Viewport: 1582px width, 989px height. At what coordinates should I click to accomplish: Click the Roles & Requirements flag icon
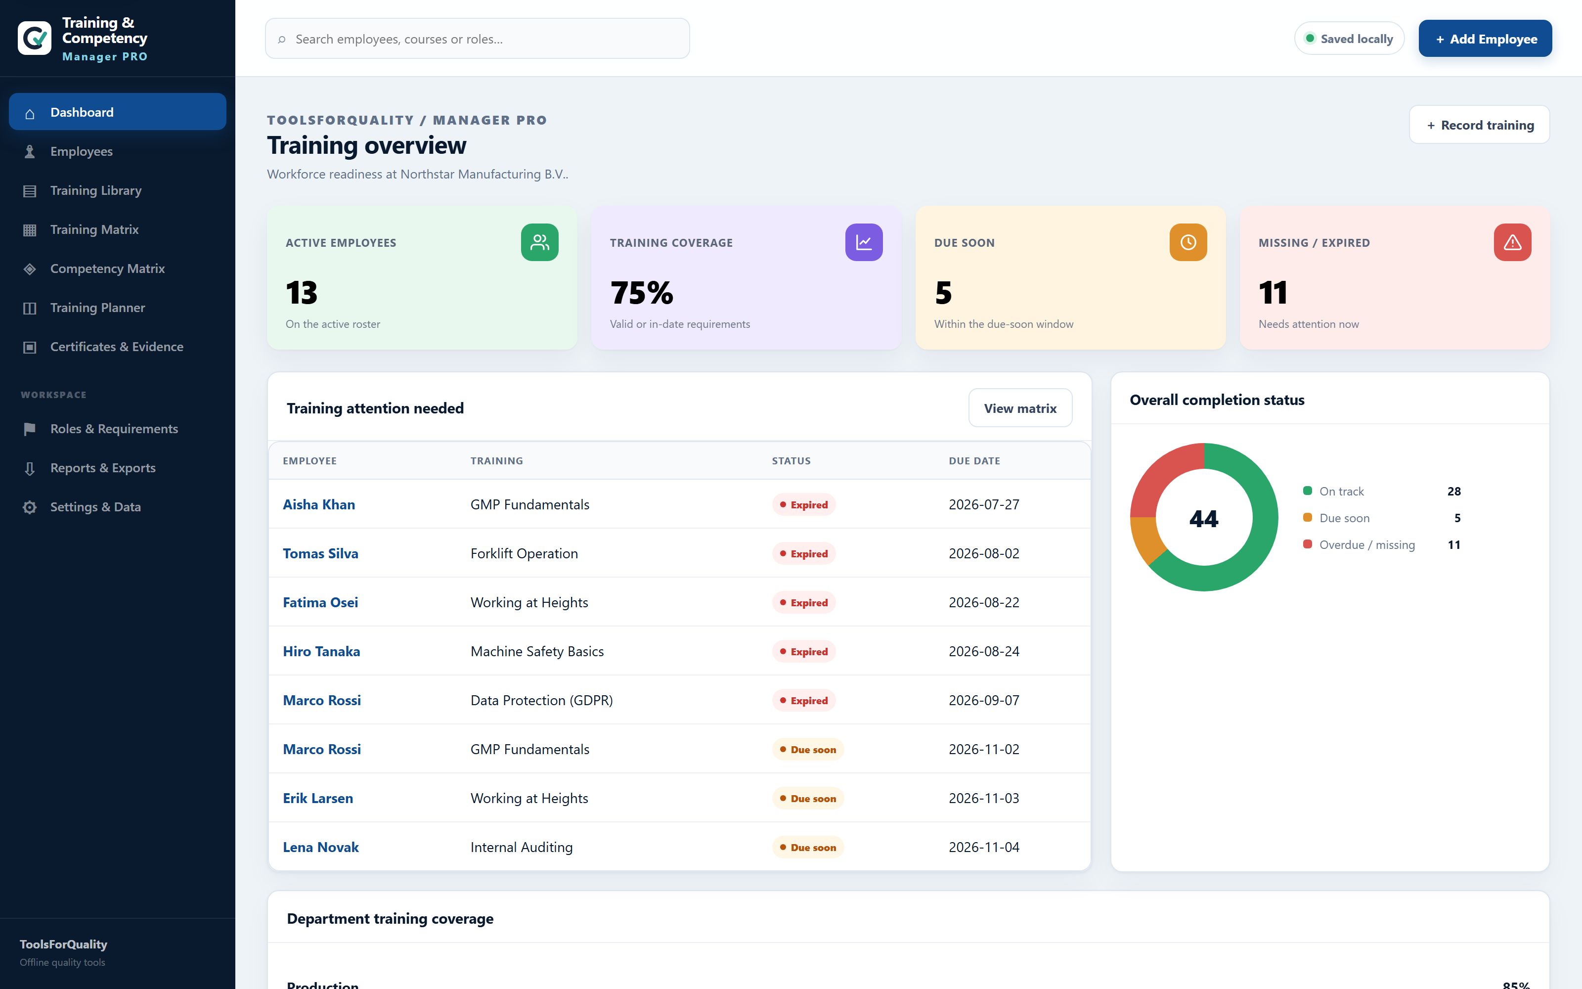click(30, 429)
